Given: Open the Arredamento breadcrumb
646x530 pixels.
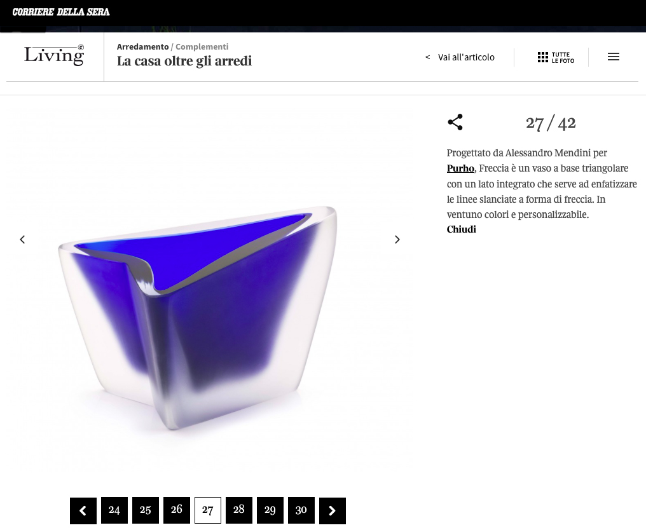Looking at the screenshot, I should [x=142, y=46].
